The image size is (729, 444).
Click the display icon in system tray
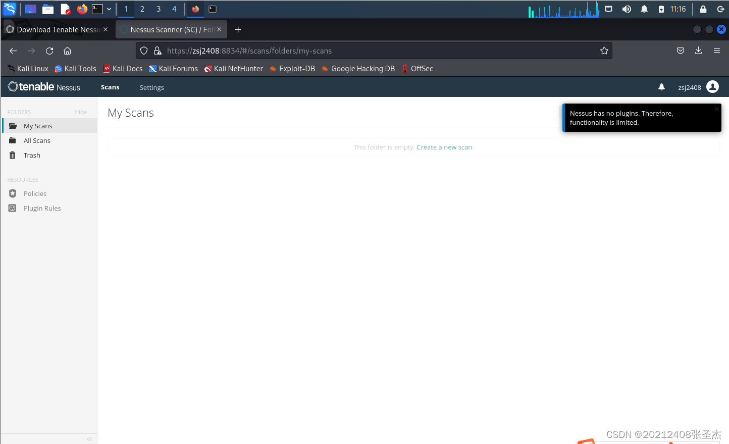pyautogui.click(x=609, y=9)
